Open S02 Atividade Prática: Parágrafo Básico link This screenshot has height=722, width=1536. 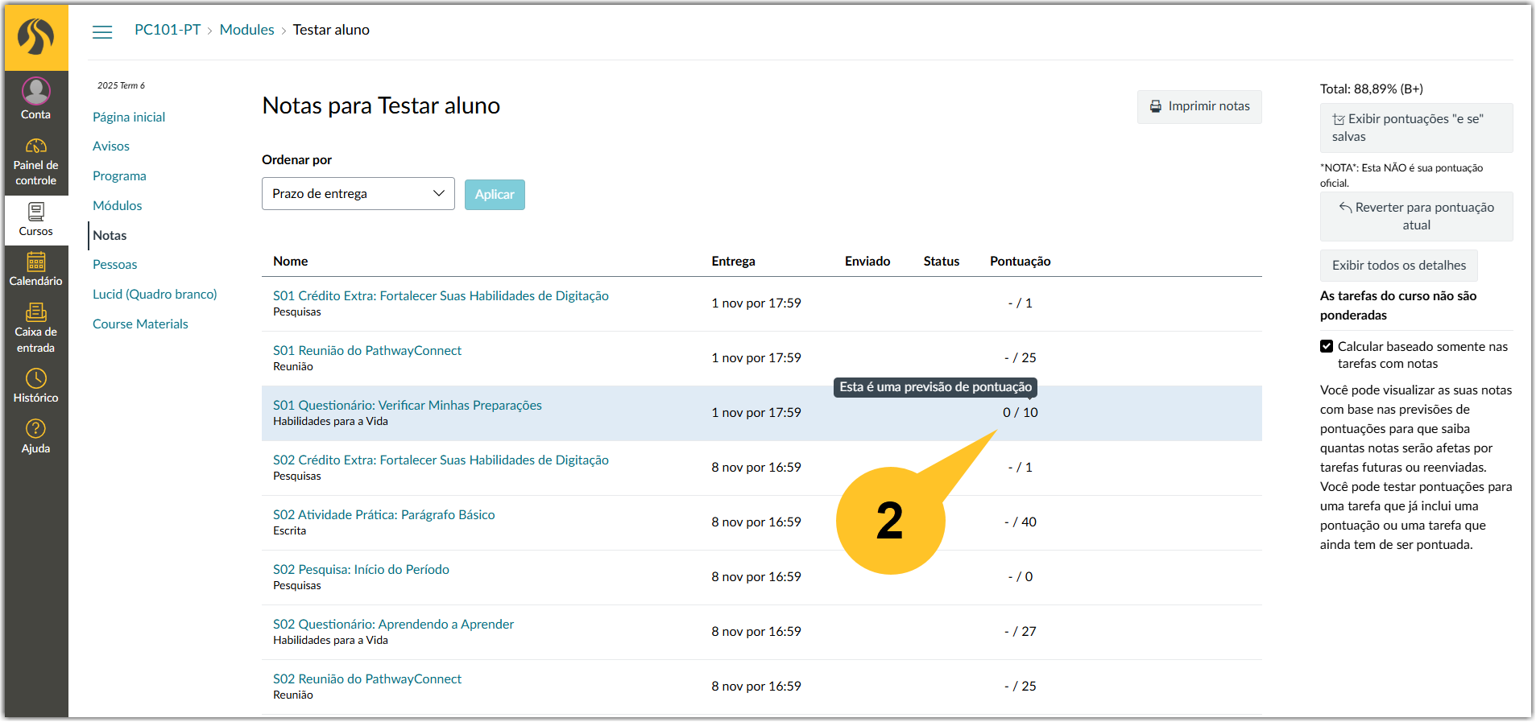pyautogui.click(x=384, y=514)
